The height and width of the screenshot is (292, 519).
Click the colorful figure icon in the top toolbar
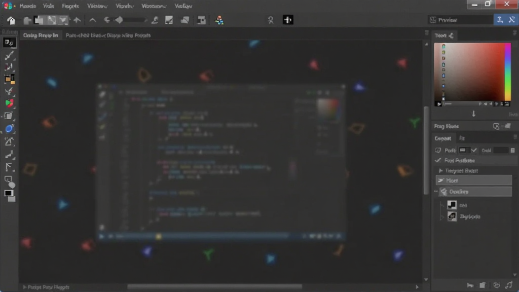[x=219, y=20]
